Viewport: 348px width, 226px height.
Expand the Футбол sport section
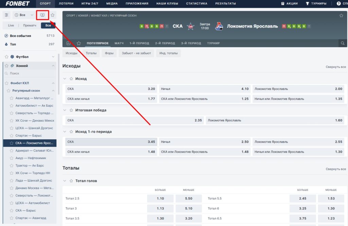[53, 57]
